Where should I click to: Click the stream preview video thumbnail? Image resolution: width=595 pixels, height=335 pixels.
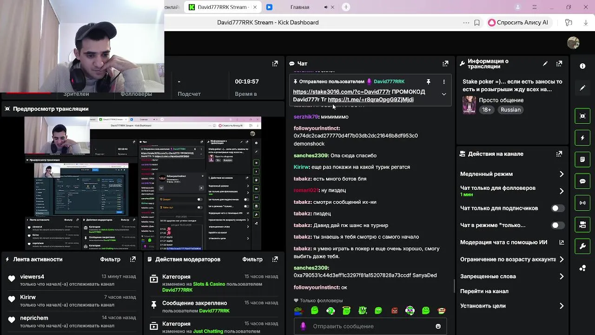click(x=143, y=183)
